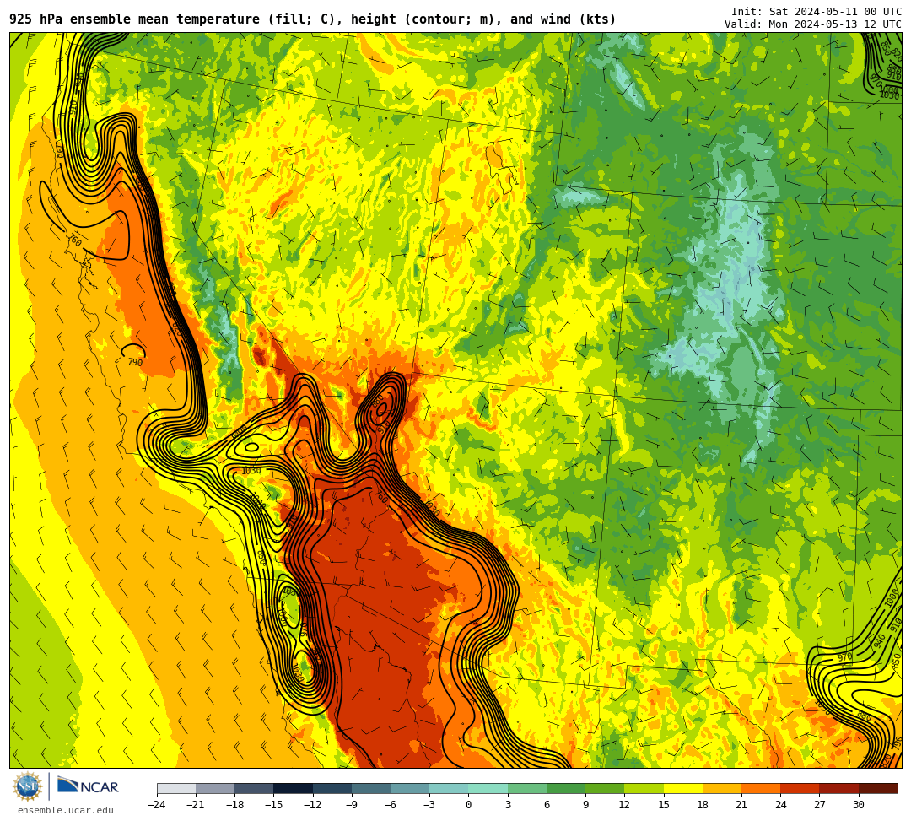
Task: Pick the mint swatch between 0 and 3
Action: pos(488,788)
